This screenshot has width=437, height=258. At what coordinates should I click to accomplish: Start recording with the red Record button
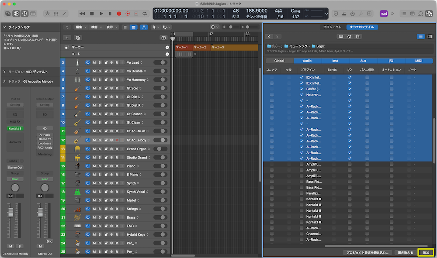119,14
